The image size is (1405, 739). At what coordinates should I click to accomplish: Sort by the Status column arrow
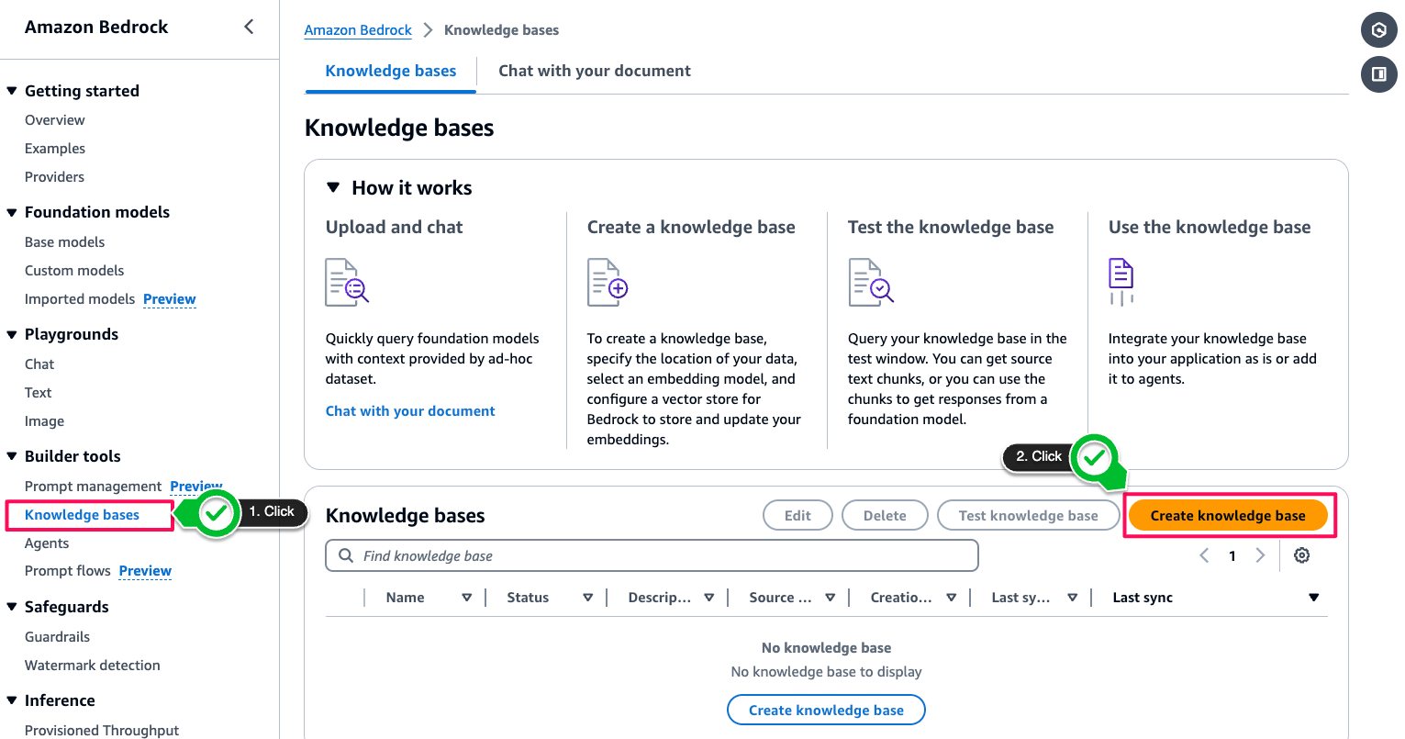click(587, 598)
